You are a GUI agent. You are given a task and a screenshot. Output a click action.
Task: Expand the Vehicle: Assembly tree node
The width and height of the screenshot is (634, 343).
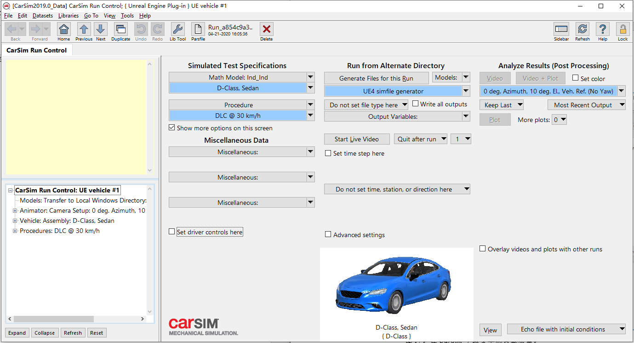[15, 221]
